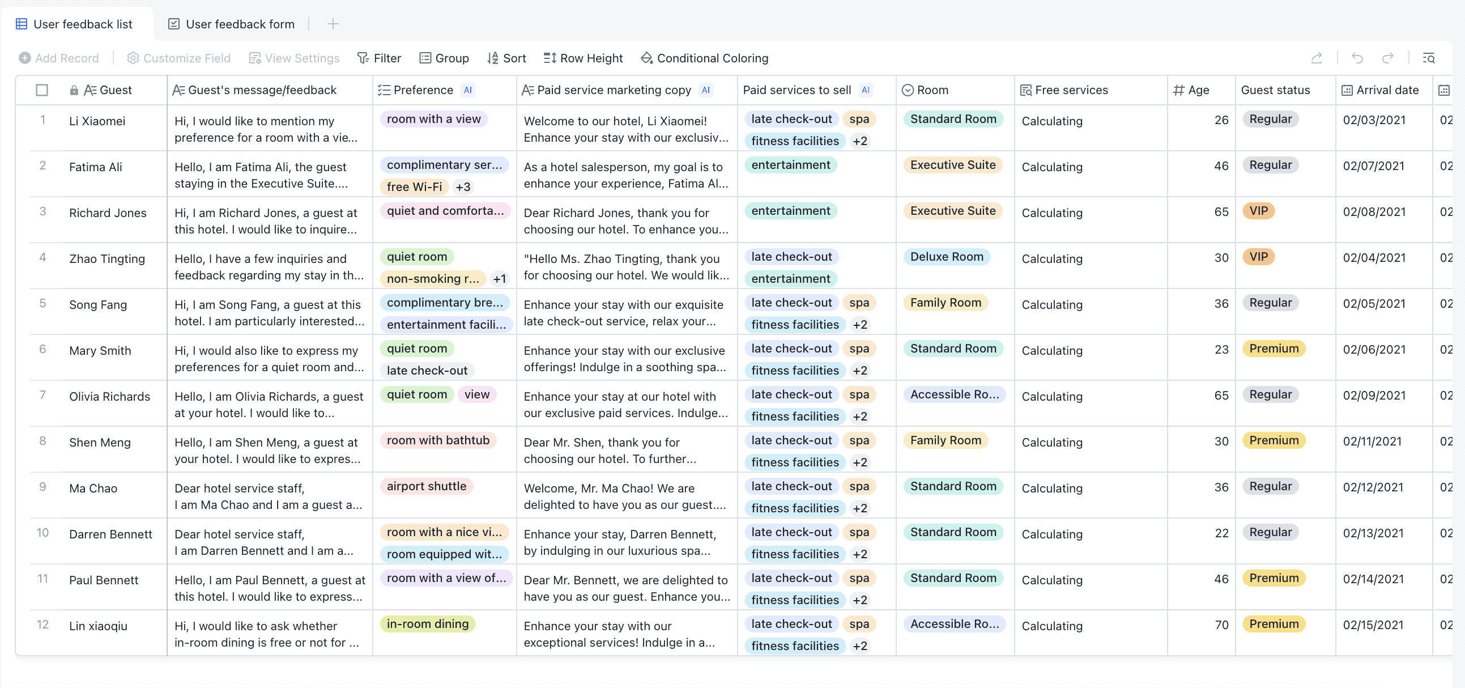1465x688 pixels.
Task: Click the Sort toolbar icon
Action: click(492, 58)
